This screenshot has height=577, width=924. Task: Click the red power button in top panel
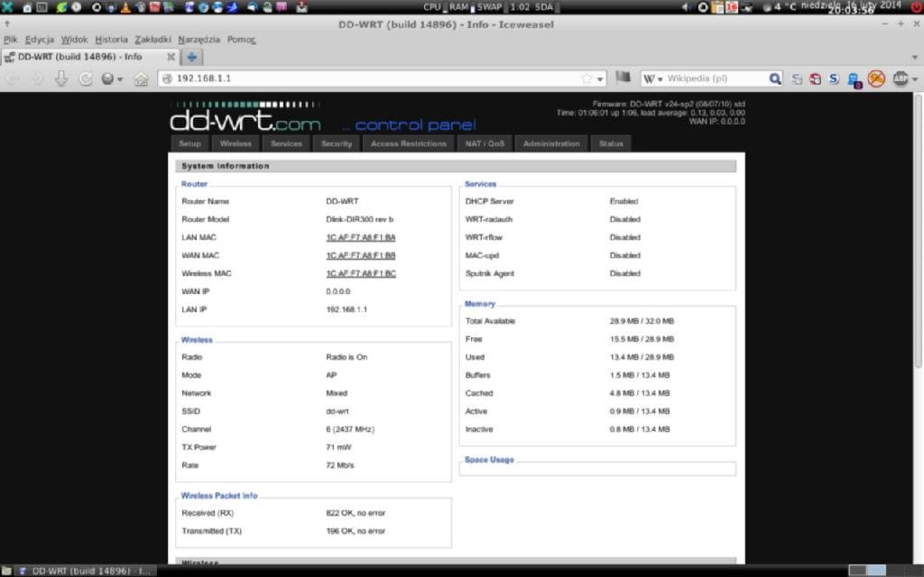[917, 7]
